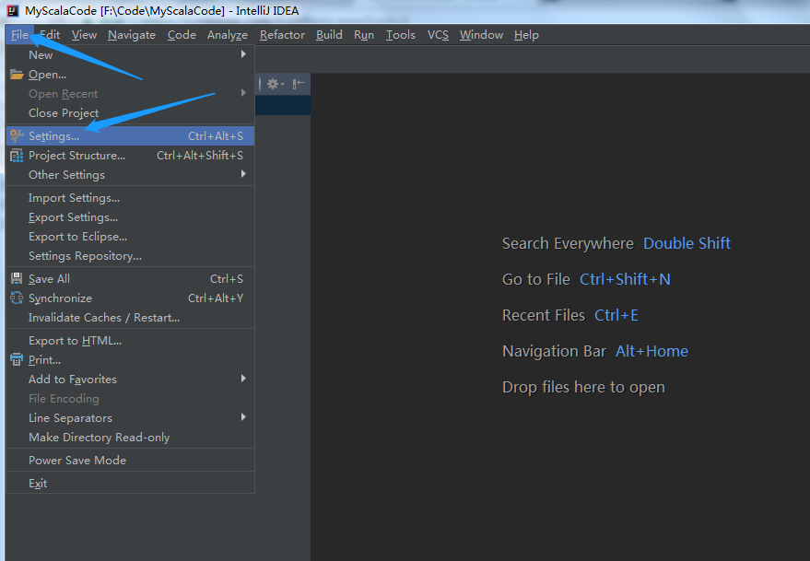The height and width of the screenshot is (561, 810).
Task: Click the Double Shift shortcut text
Action: pyautogui.click(x=687, y=243)
